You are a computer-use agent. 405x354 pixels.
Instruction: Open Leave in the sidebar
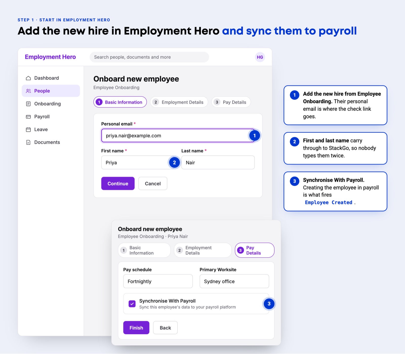pos(51,130)
